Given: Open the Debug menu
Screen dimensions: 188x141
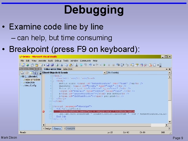Looking at the screenshot, I should (58, 61).
